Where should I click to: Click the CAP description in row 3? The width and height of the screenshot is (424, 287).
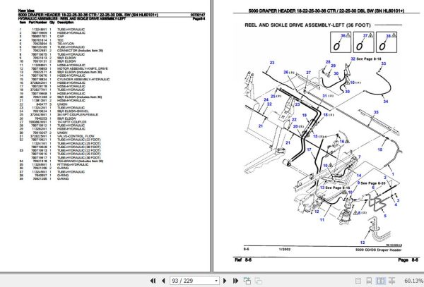pos(61,37)
